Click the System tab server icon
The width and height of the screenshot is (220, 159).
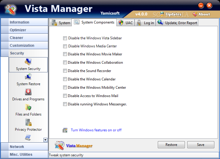click(54, 23)
